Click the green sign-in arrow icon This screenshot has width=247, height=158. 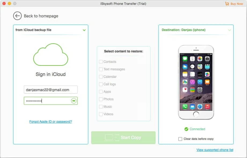pos(73,101)
